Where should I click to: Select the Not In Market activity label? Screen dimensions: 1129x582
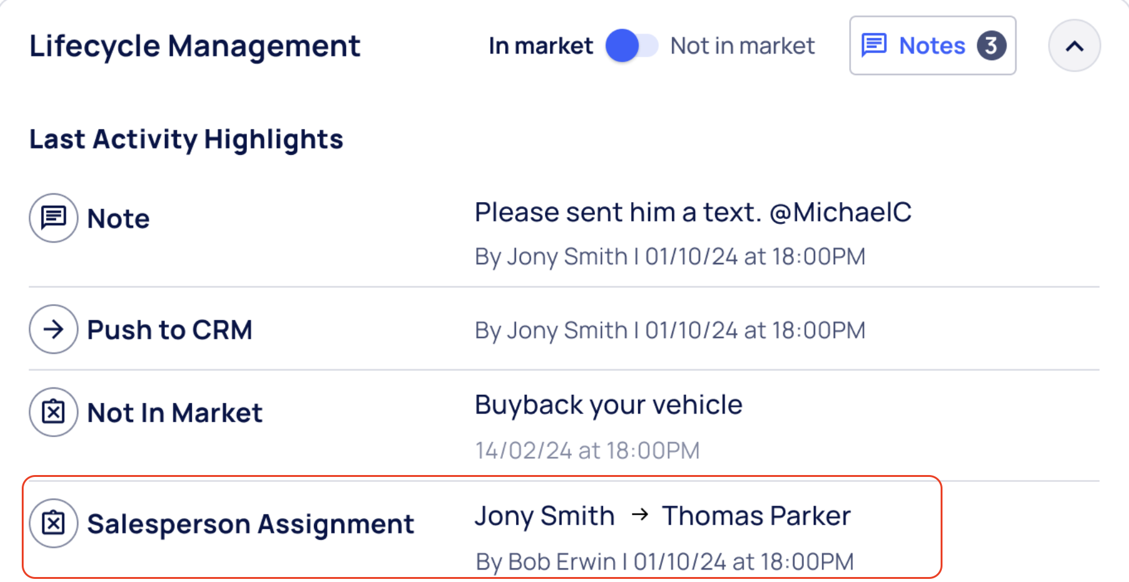[x=175, y=413]
